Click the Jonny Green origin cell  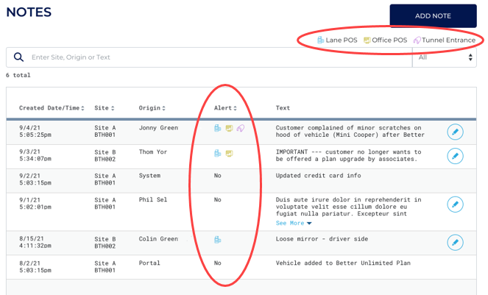(158, 128)
